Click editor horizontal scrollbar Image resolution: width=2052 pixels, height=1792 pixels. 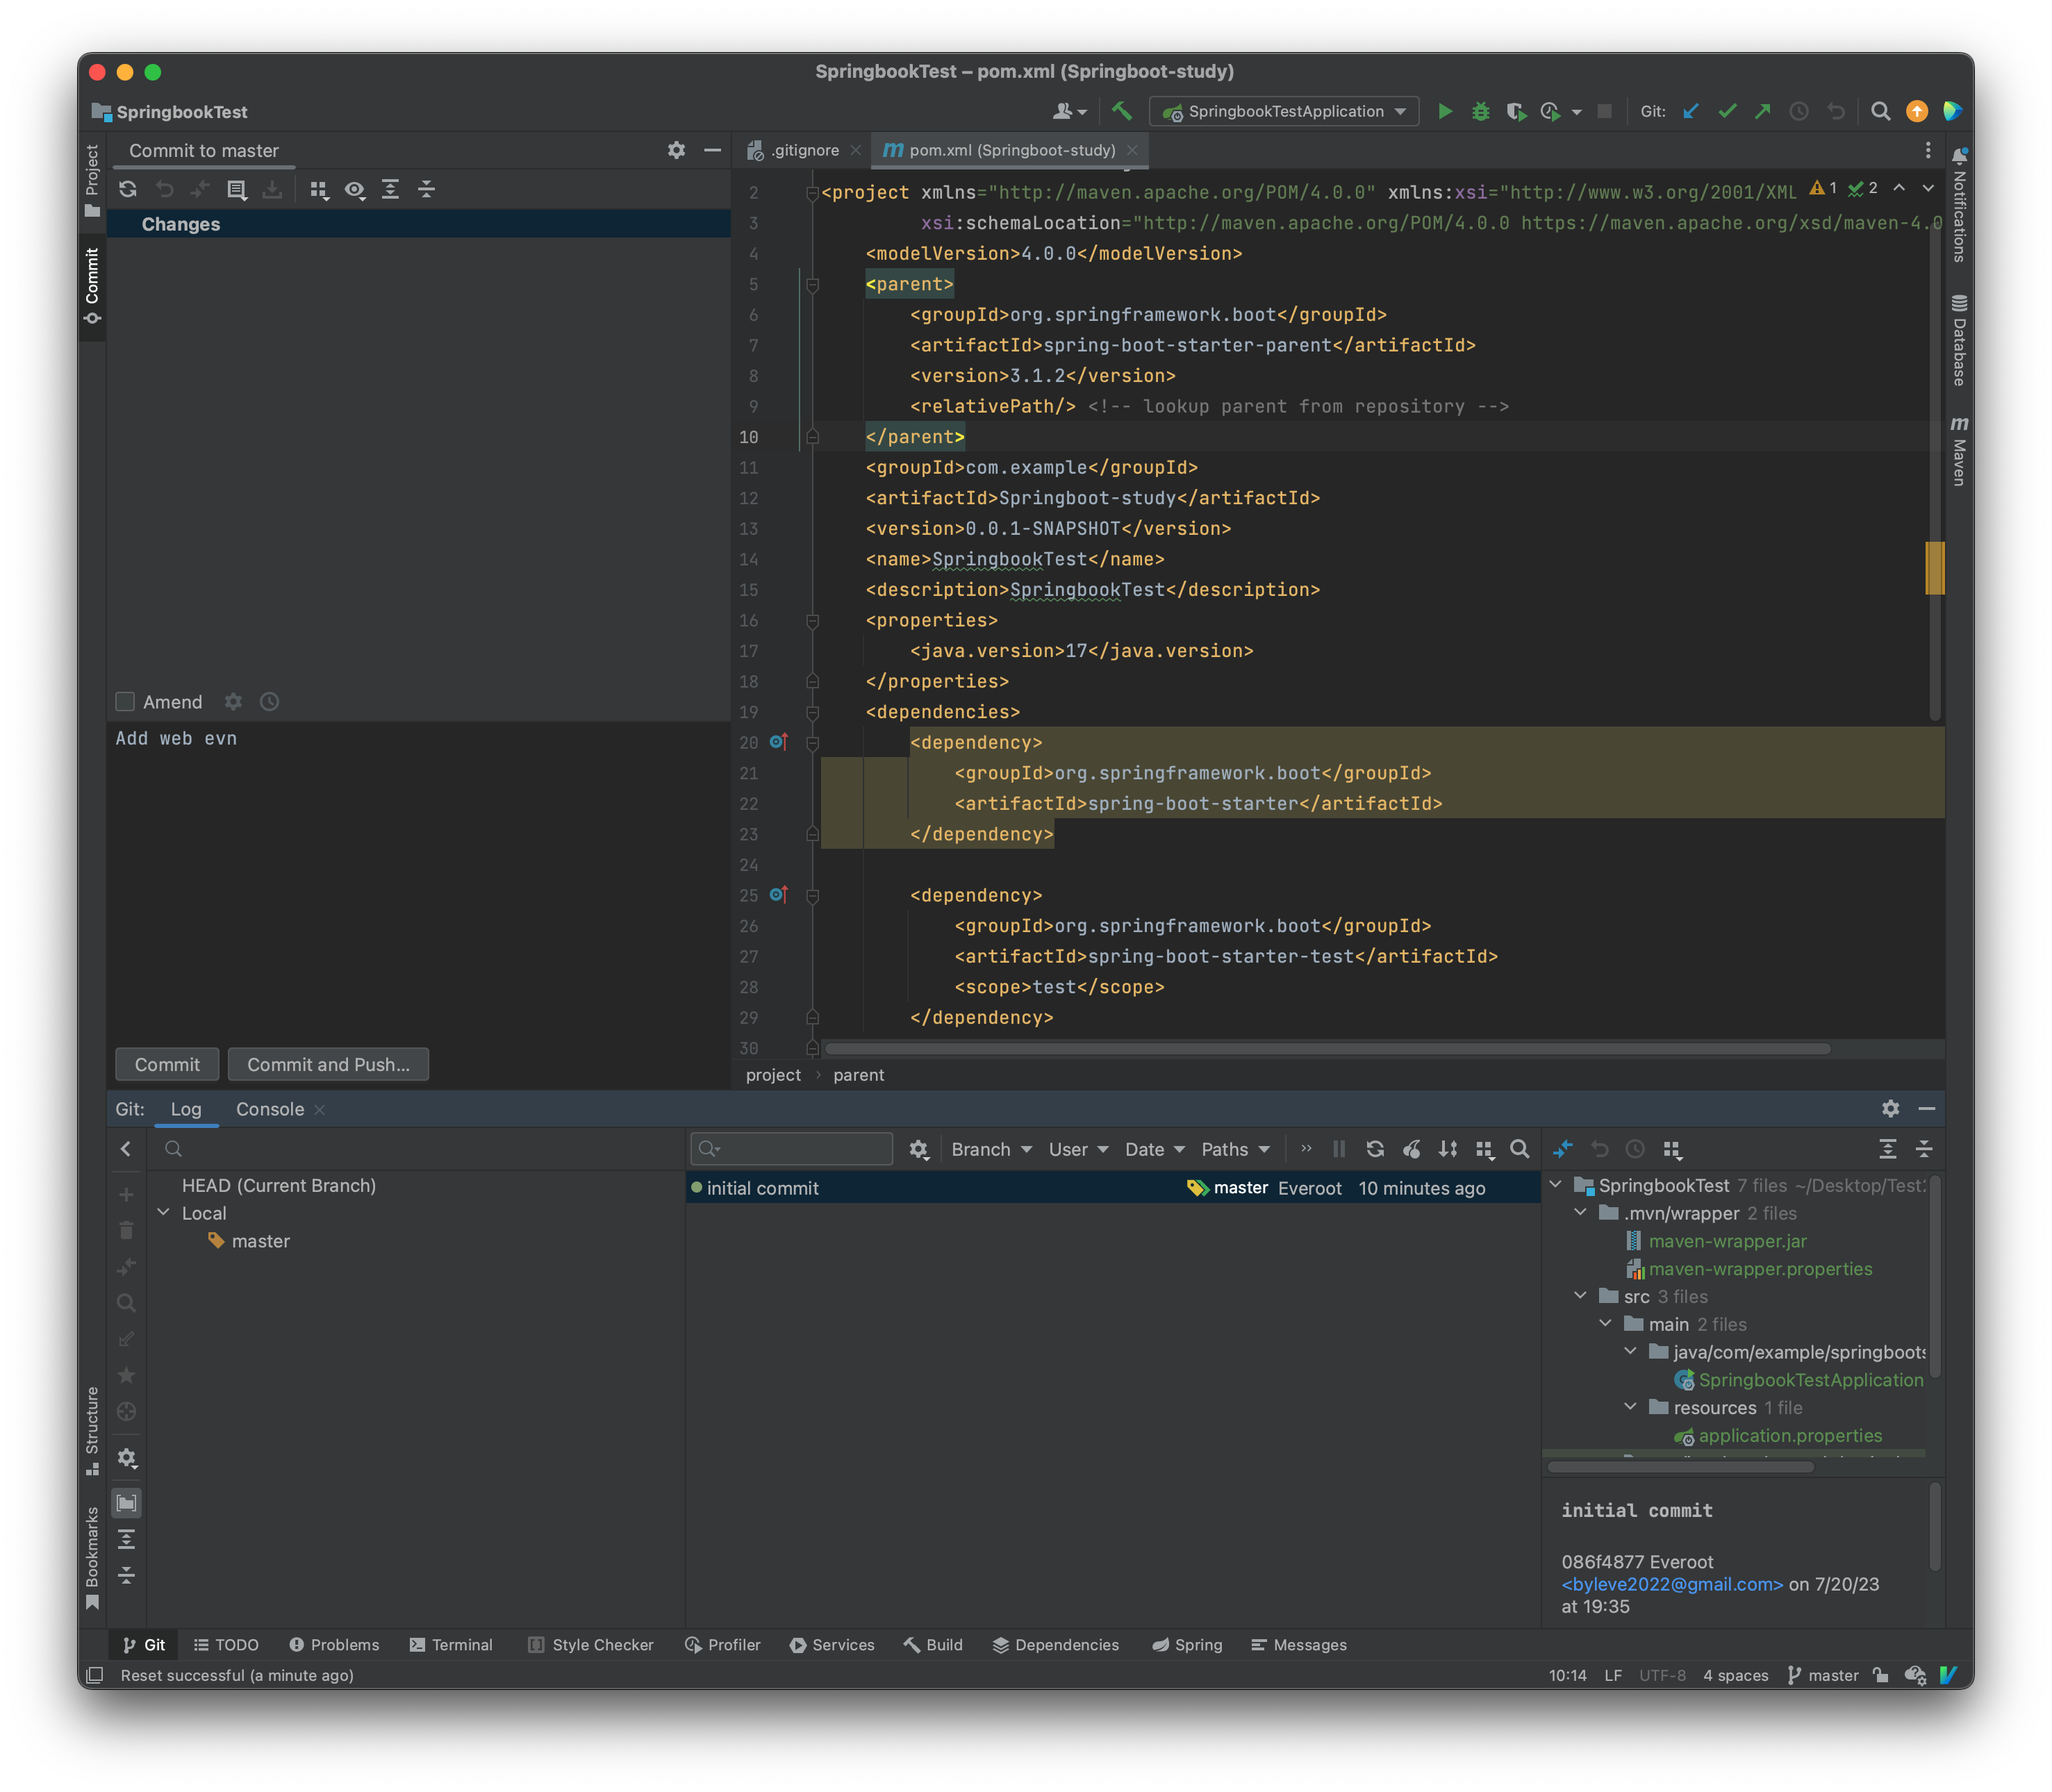(1327, 1048)
